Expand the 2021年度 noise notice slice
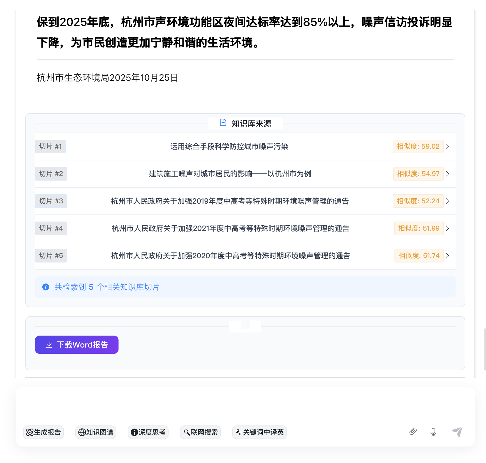The height and width of the screenshot is (463, 486). pyautogui.click(x=448, y=228)
